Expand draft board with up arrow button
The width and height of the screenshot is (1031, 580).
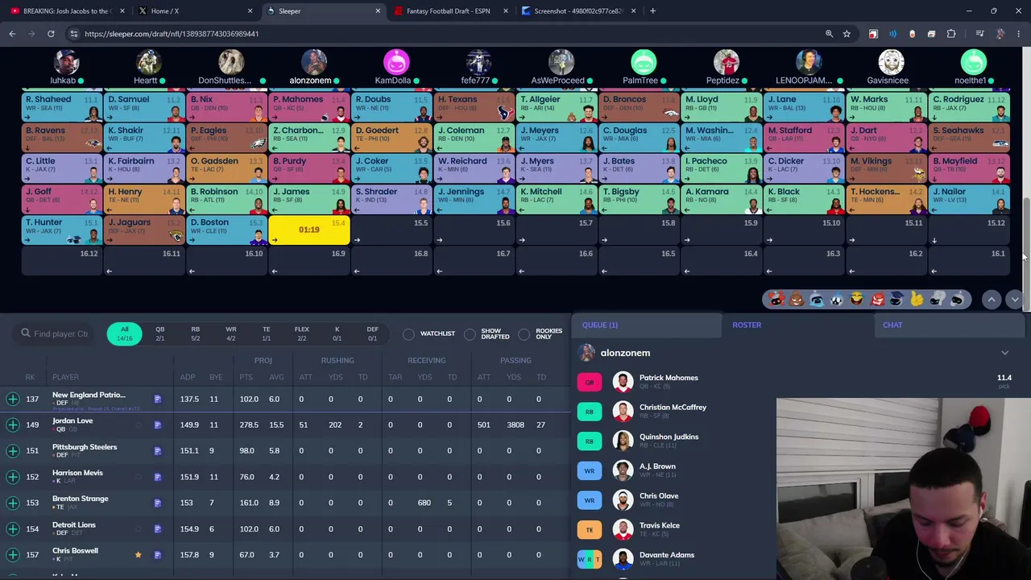(992, 300)
